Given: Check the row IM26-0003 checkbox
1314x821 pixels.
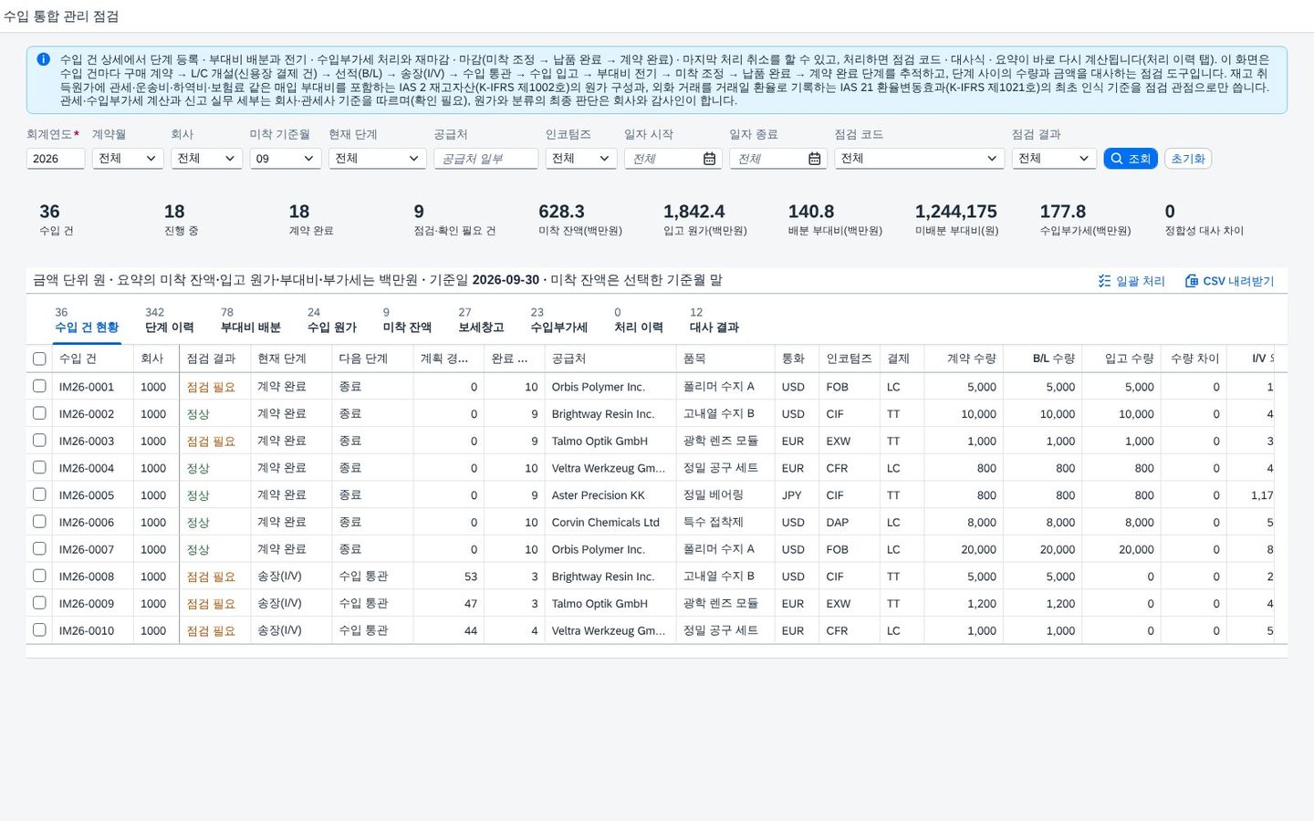Looking at the screenshot, I should pos(39,441).
